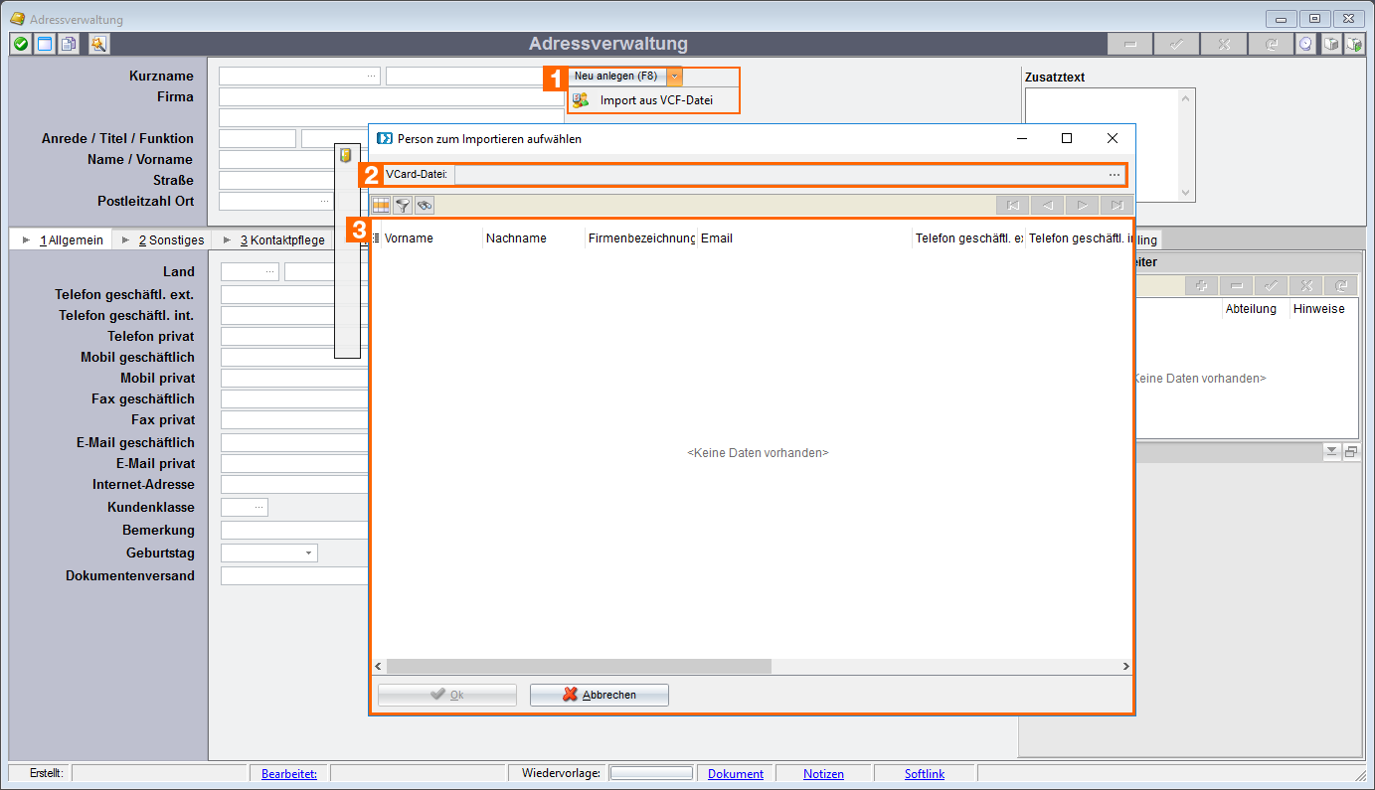Click the checkmark save icon in the header bar
This screenshot has width=1375, height=790.
[1176, 44]
